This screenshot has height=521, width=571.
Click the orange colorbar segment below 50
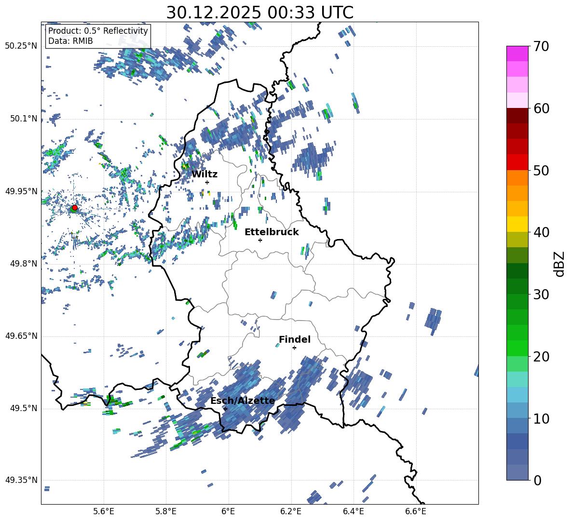tap(517, 177)
